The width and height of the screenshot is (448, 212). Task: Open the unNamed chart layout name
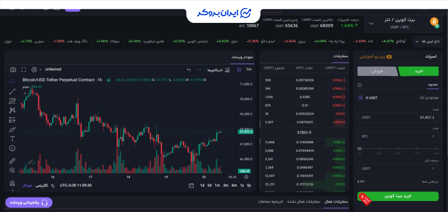[x=53, y=70]
